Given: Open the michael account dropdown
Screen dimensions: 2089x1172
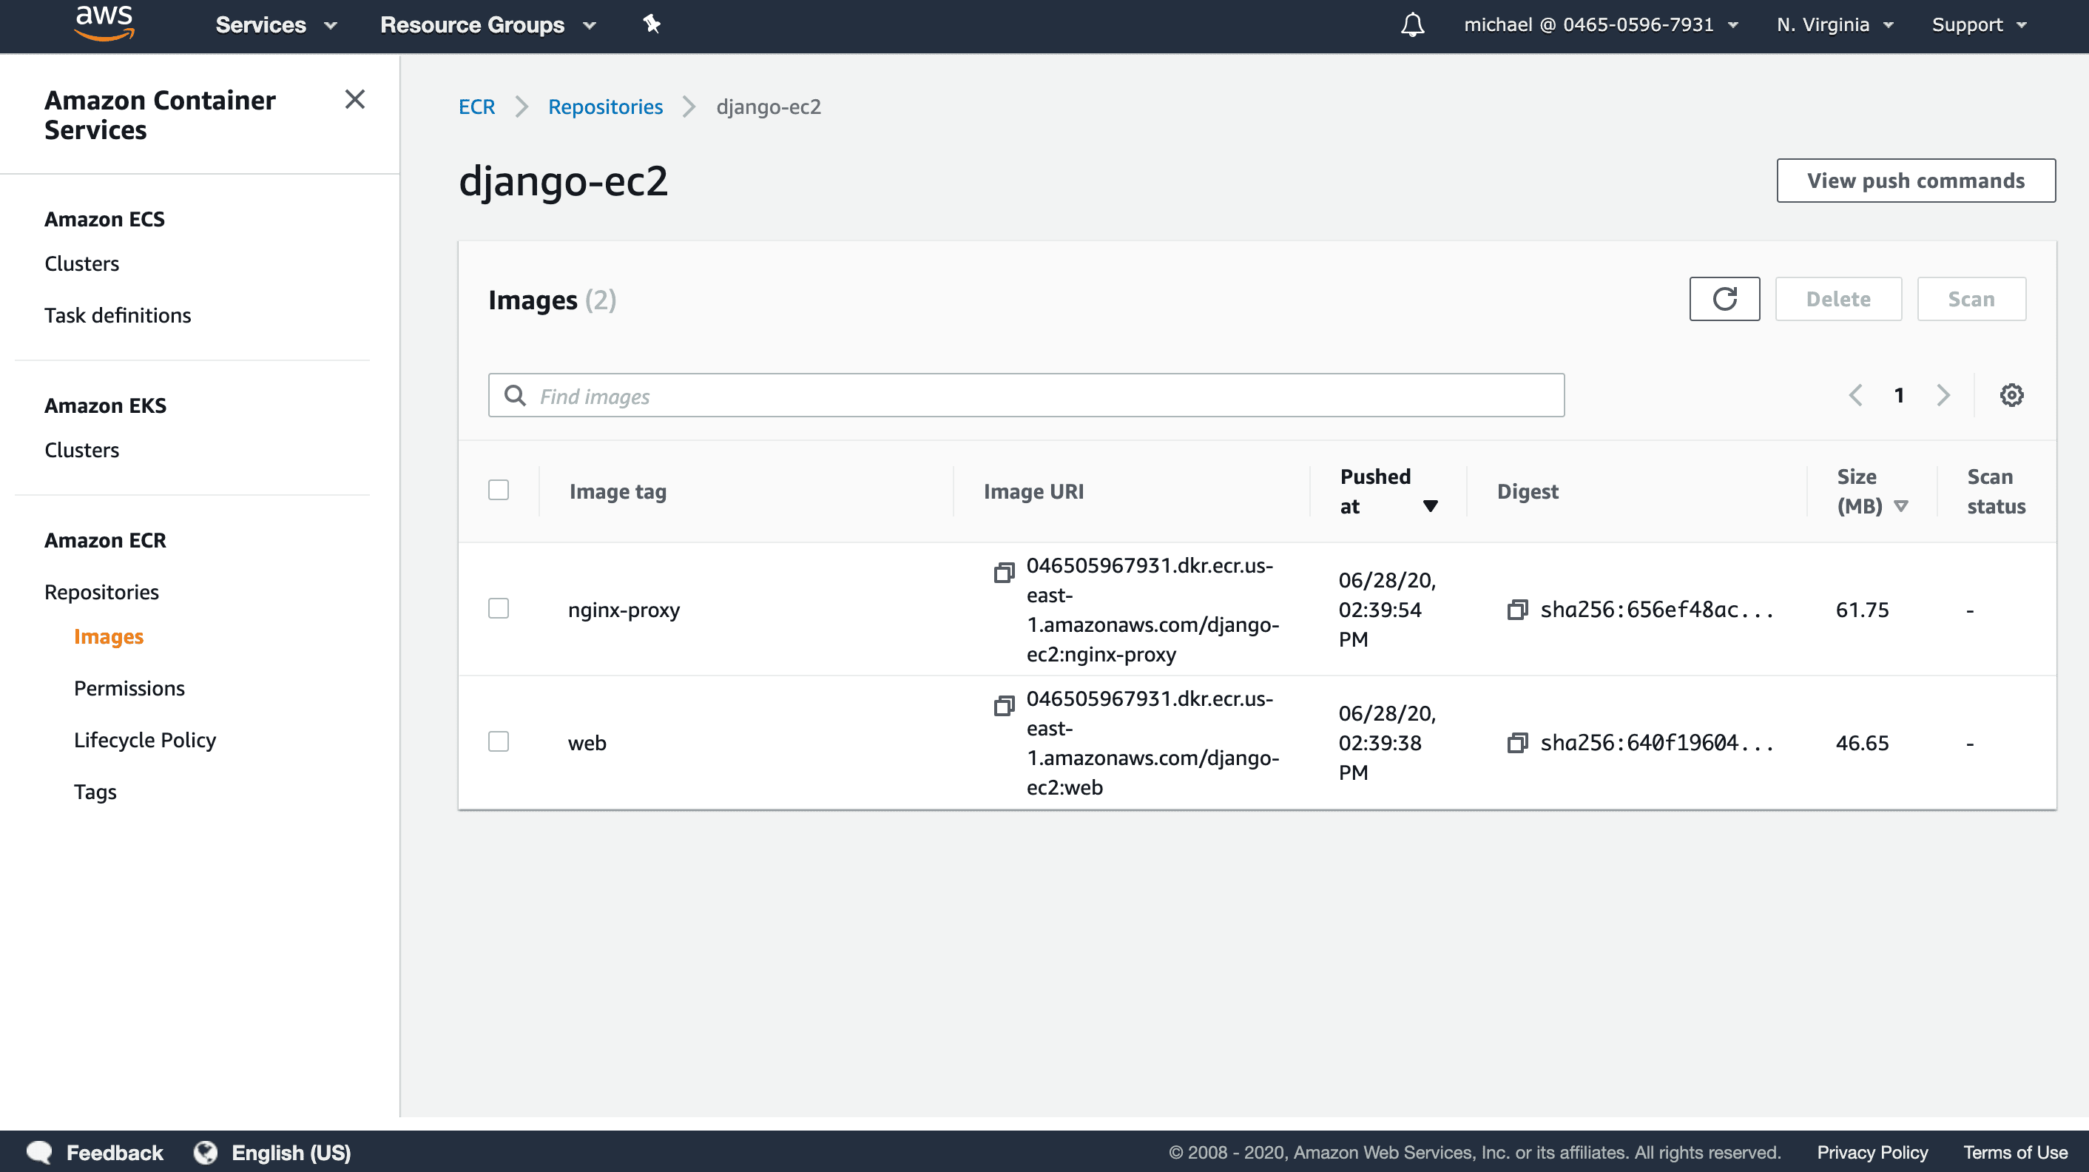Looking at the screenshot, I should pos(1601,25).
